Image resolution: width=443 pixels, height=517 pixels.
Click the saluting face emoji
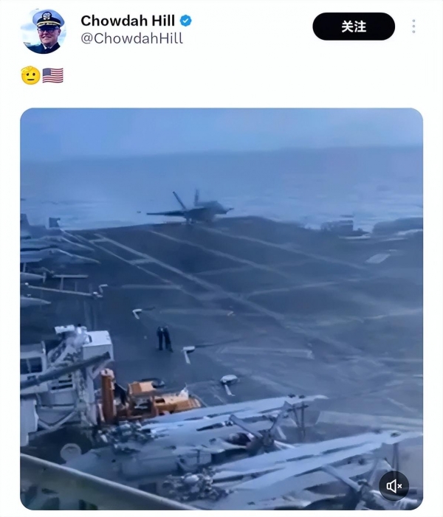(x=30, y=75)
